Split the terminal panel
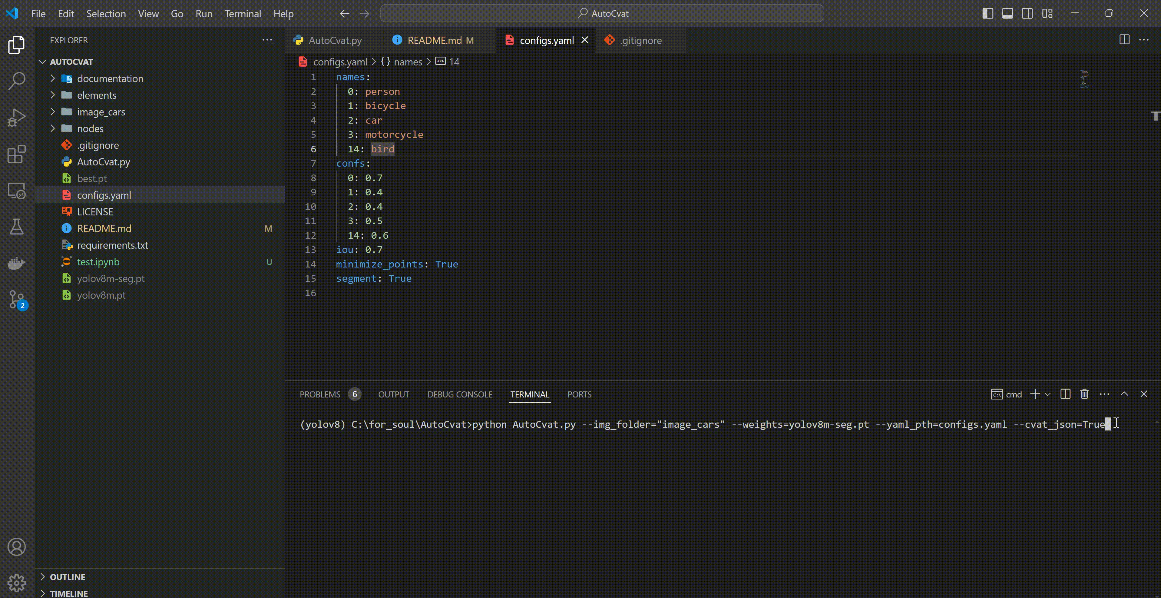The width and height of the screenshot is (1161, 598). click(1065, 394)
